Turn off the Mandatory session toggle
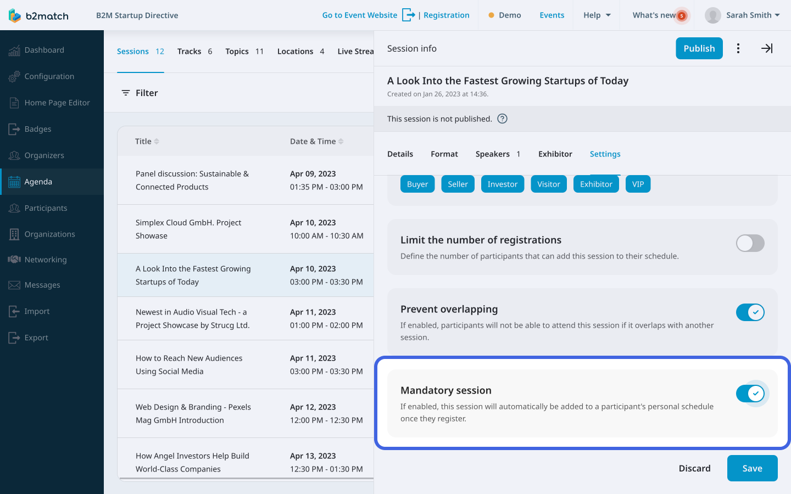The image size is (791, 494). (x=750, y=394)
